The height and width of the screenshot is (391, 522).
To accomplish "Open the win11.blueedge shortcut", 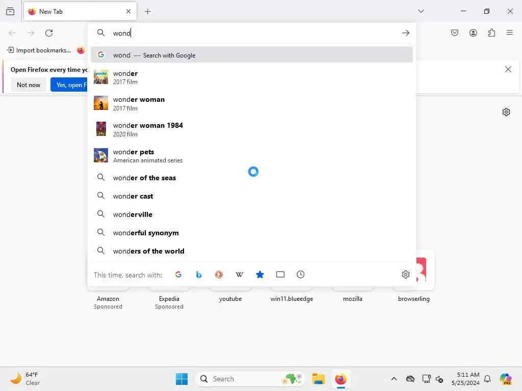I will [x=292, y=299].
